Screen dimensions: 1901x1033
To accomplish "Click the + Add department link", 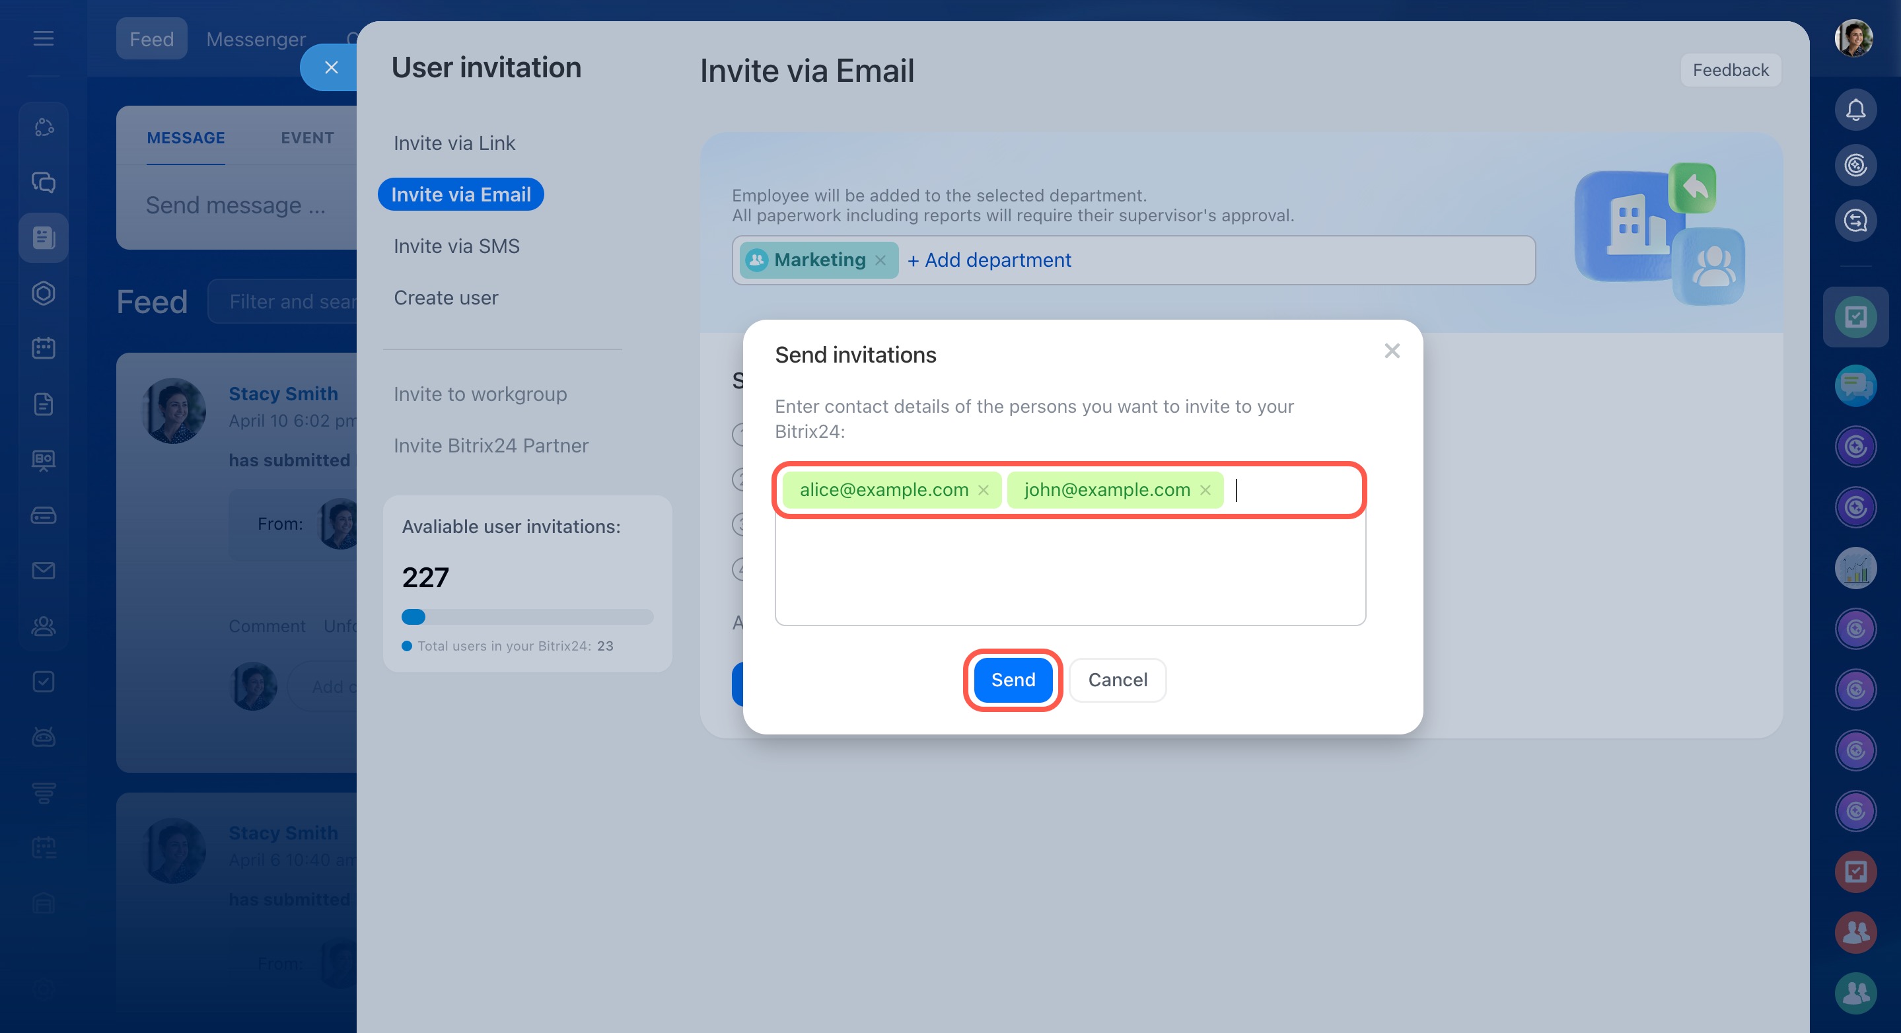I will tap(989, 260).
